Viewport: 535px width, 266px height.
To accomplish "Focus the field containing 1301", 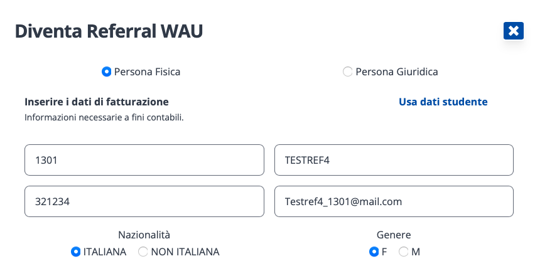I will tap(144, 160).
